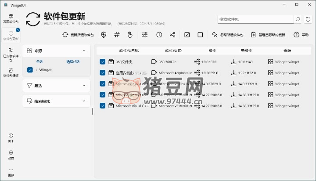This screenshot has height=181, width=316.
Task: Uncheck the Microsoft Visual C++ row checkbox
Action: (103, 106)
